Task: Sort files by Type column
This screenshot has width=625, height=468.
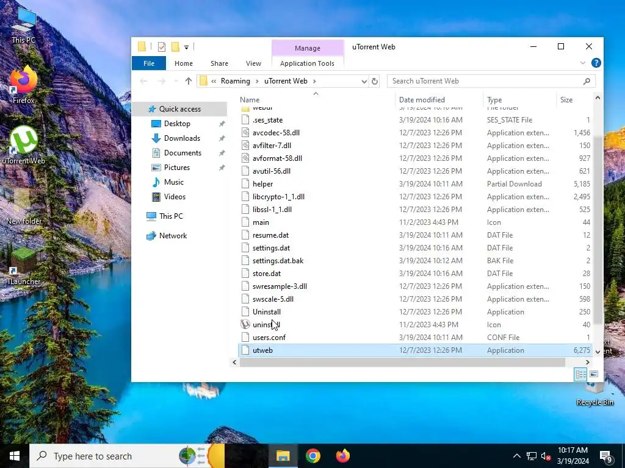Action: [494, 100]
